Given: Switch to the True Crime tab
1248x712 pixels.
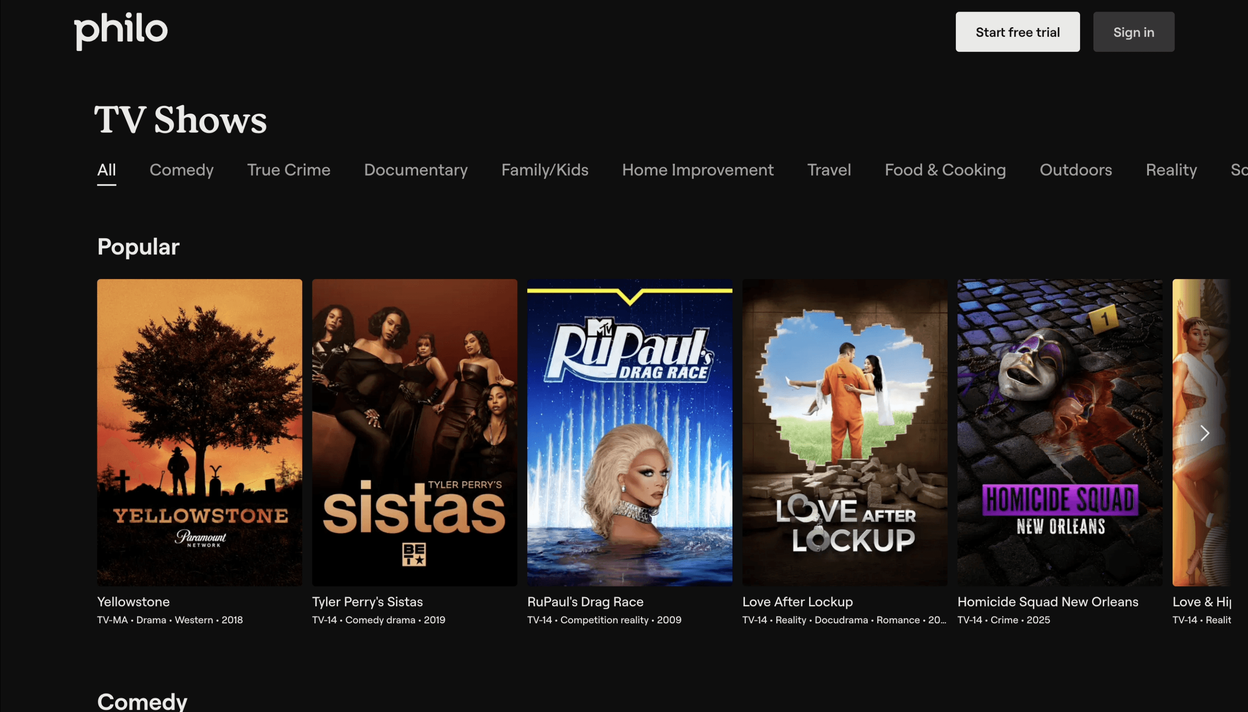Looking at the screenshot, I should tap(288, 170).
